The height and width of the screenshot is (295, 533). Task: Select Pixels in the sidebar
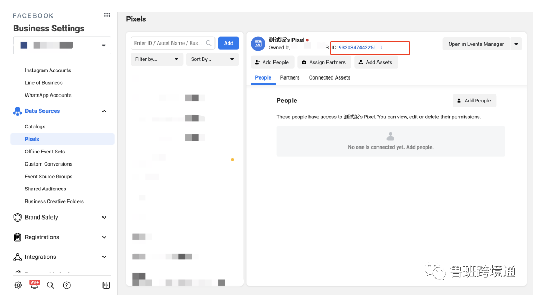pyautogui.click(x=62, y=139)
